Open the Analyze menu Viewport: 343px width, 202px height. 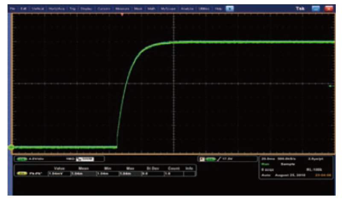(x=187, y=9)
